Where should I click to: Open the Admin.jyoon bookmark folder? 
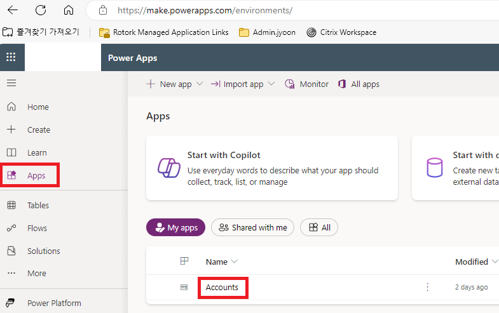pyautogui.click(x=267, y=32)
